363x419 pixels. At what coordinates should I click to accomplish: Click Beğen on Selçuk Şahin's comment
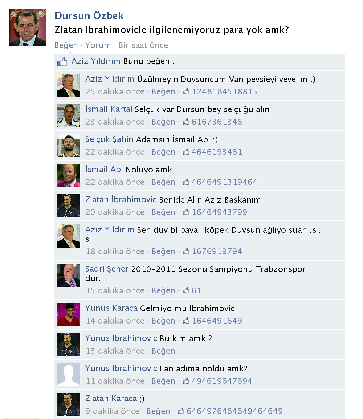click(163, 152)
